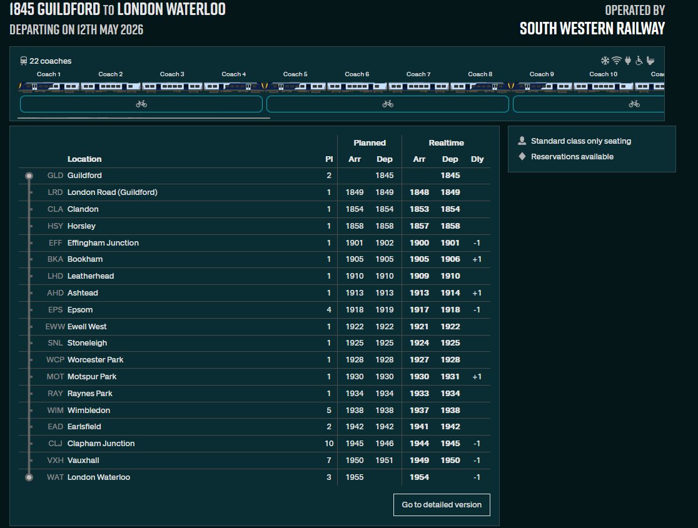The height and width of the screenshot is (528, 698).
Task: Open the London Waterloo station link
Action: tap(99, 477)
